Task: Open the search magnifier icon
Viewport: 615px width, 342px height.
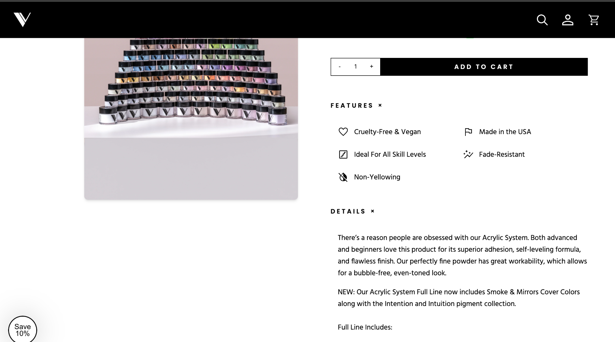Action: click(542, 20)
